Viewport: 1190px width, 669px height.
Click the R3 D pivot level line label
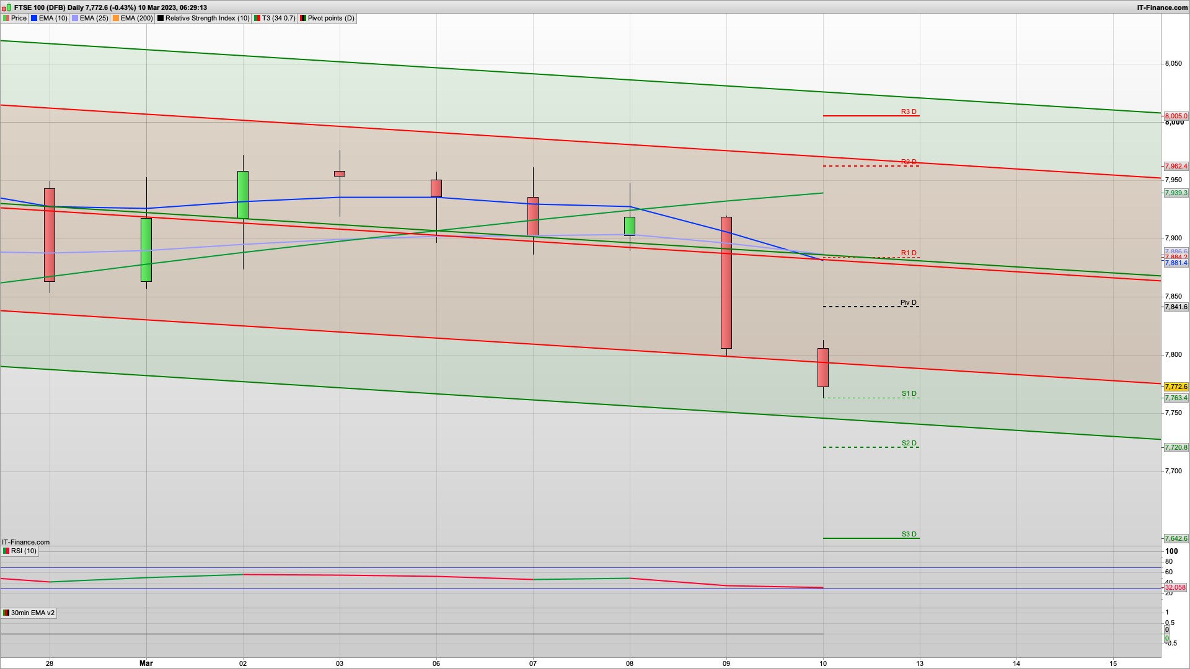pos(908,112)
